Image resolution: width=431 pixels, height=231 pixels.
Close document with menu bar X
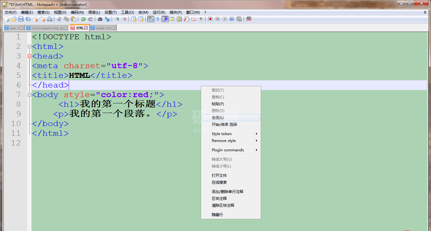(x=425, y=12)
